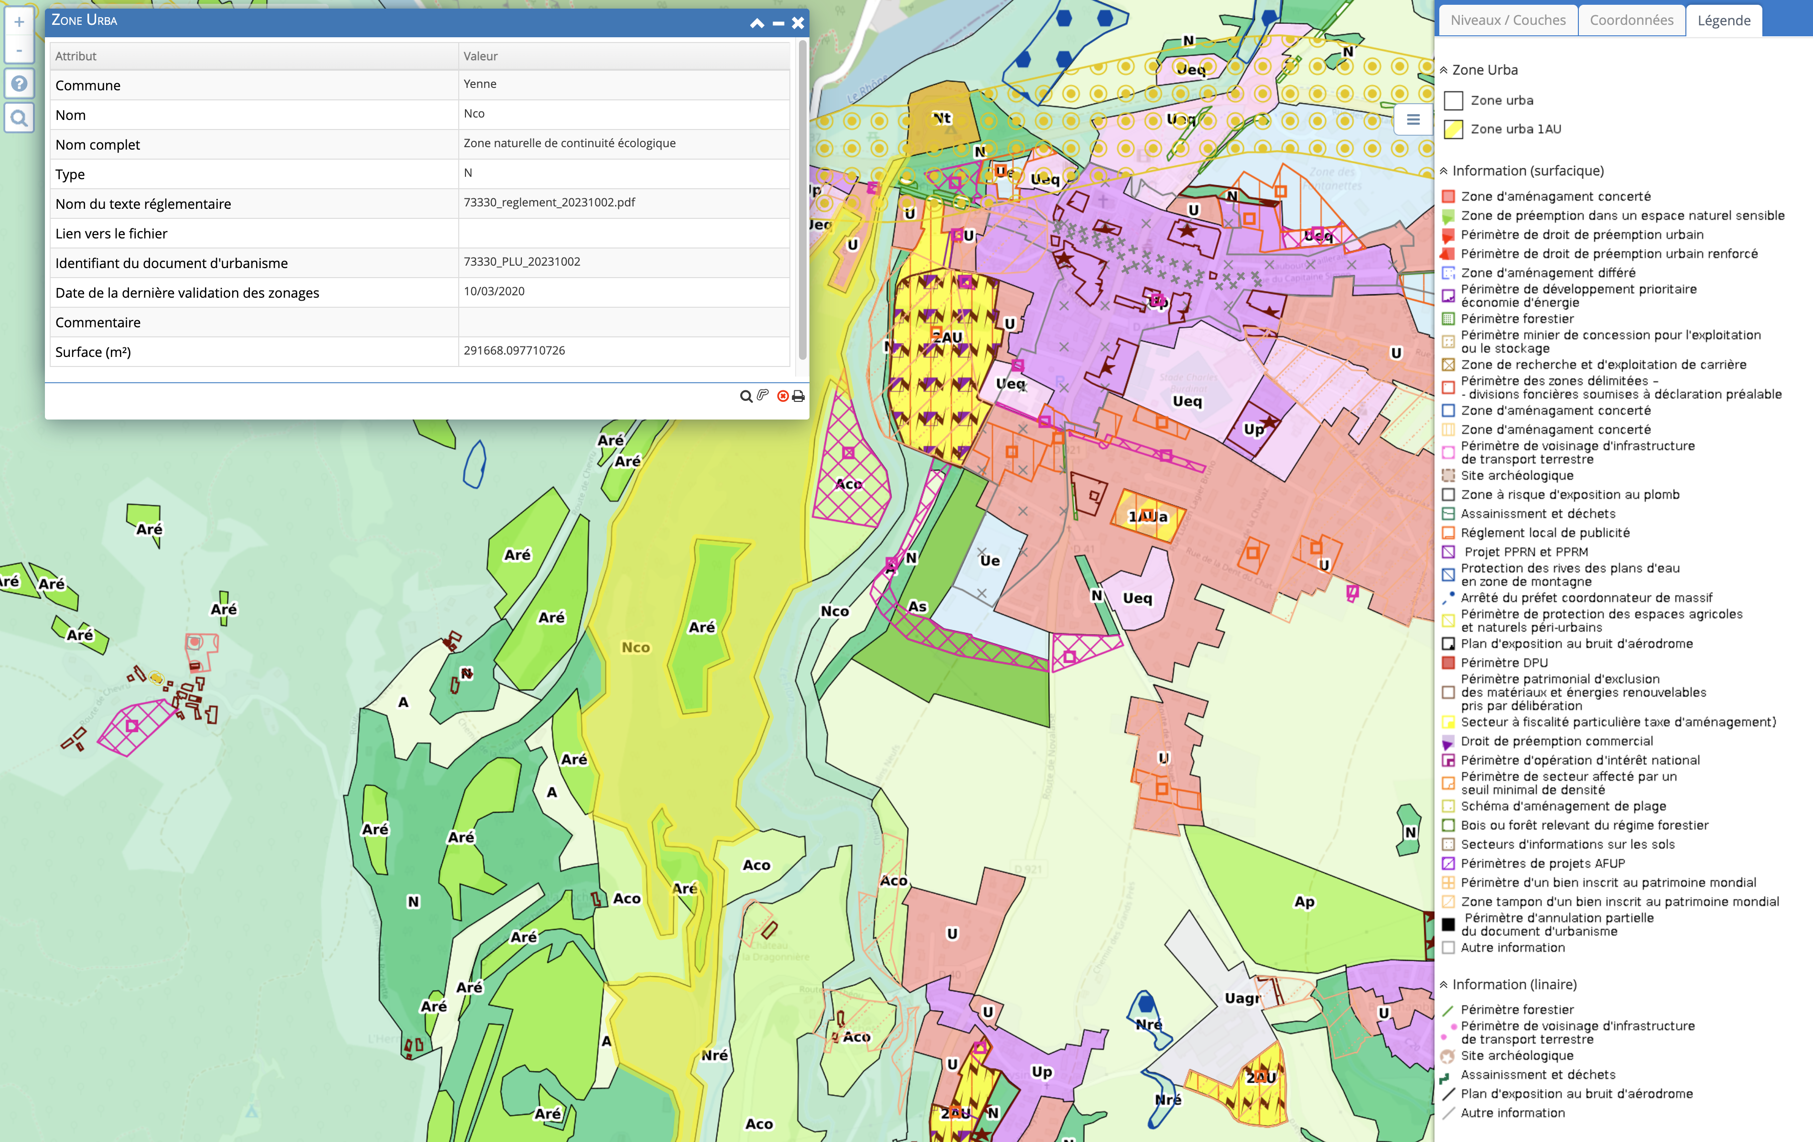Open the help question mark tool
1813x1142 pixels.
click(x=19, y=84)
